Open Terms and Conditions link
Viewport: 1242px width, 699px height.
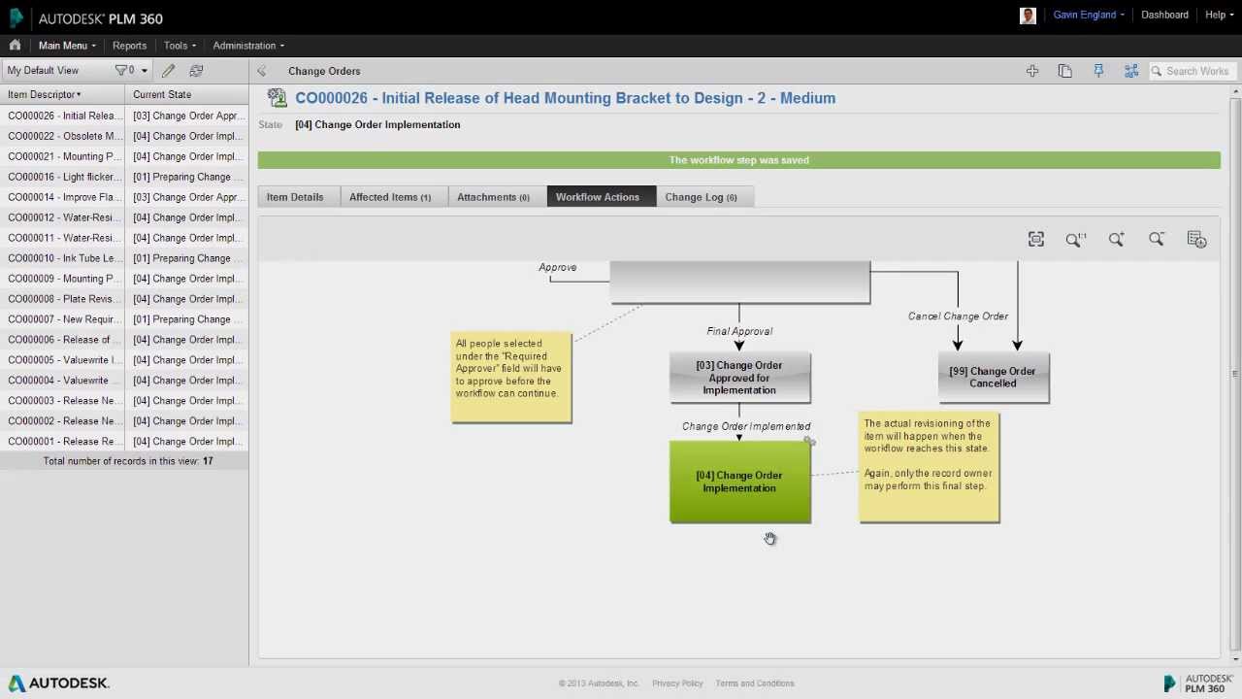tap(755, 683)
